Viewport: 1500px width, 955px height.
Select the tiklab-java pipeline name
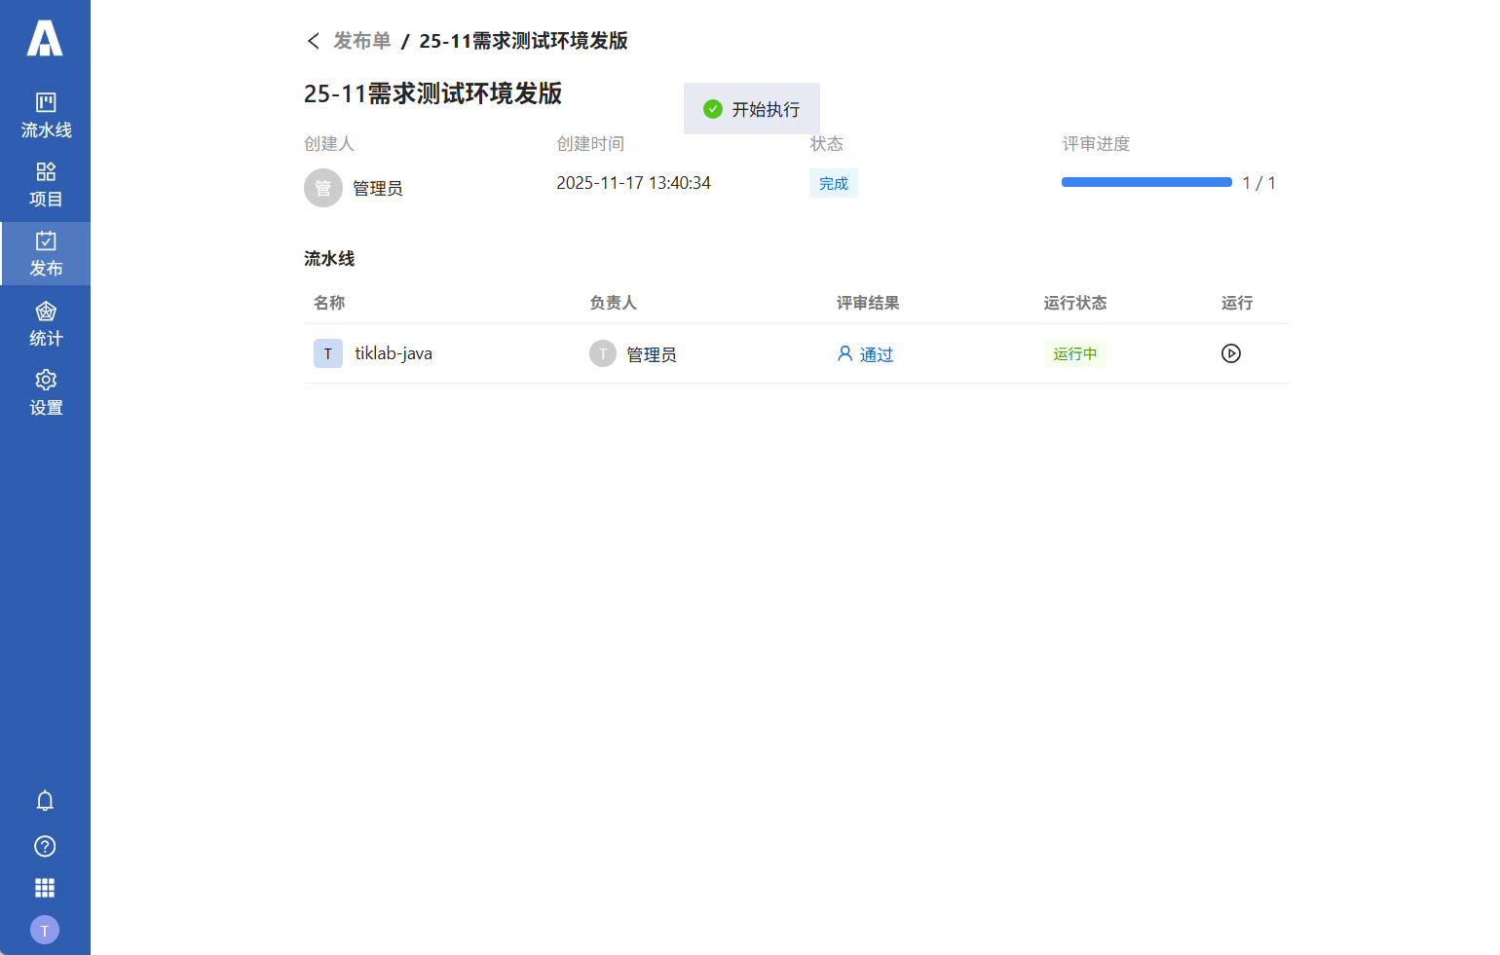pyautogui.click(x=394, y=353)
